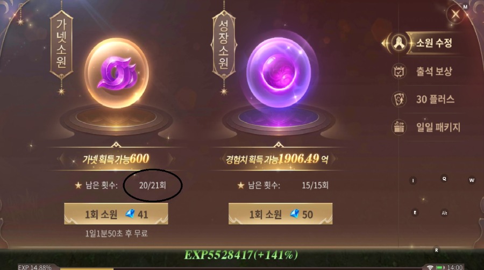Open the 일일 패키지 menu entry
The height and width of the screenshot is (270, 484).
438,127
